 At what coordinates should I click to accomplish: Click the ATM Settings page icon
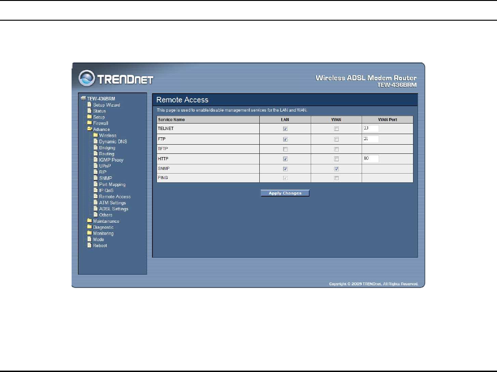96,203
